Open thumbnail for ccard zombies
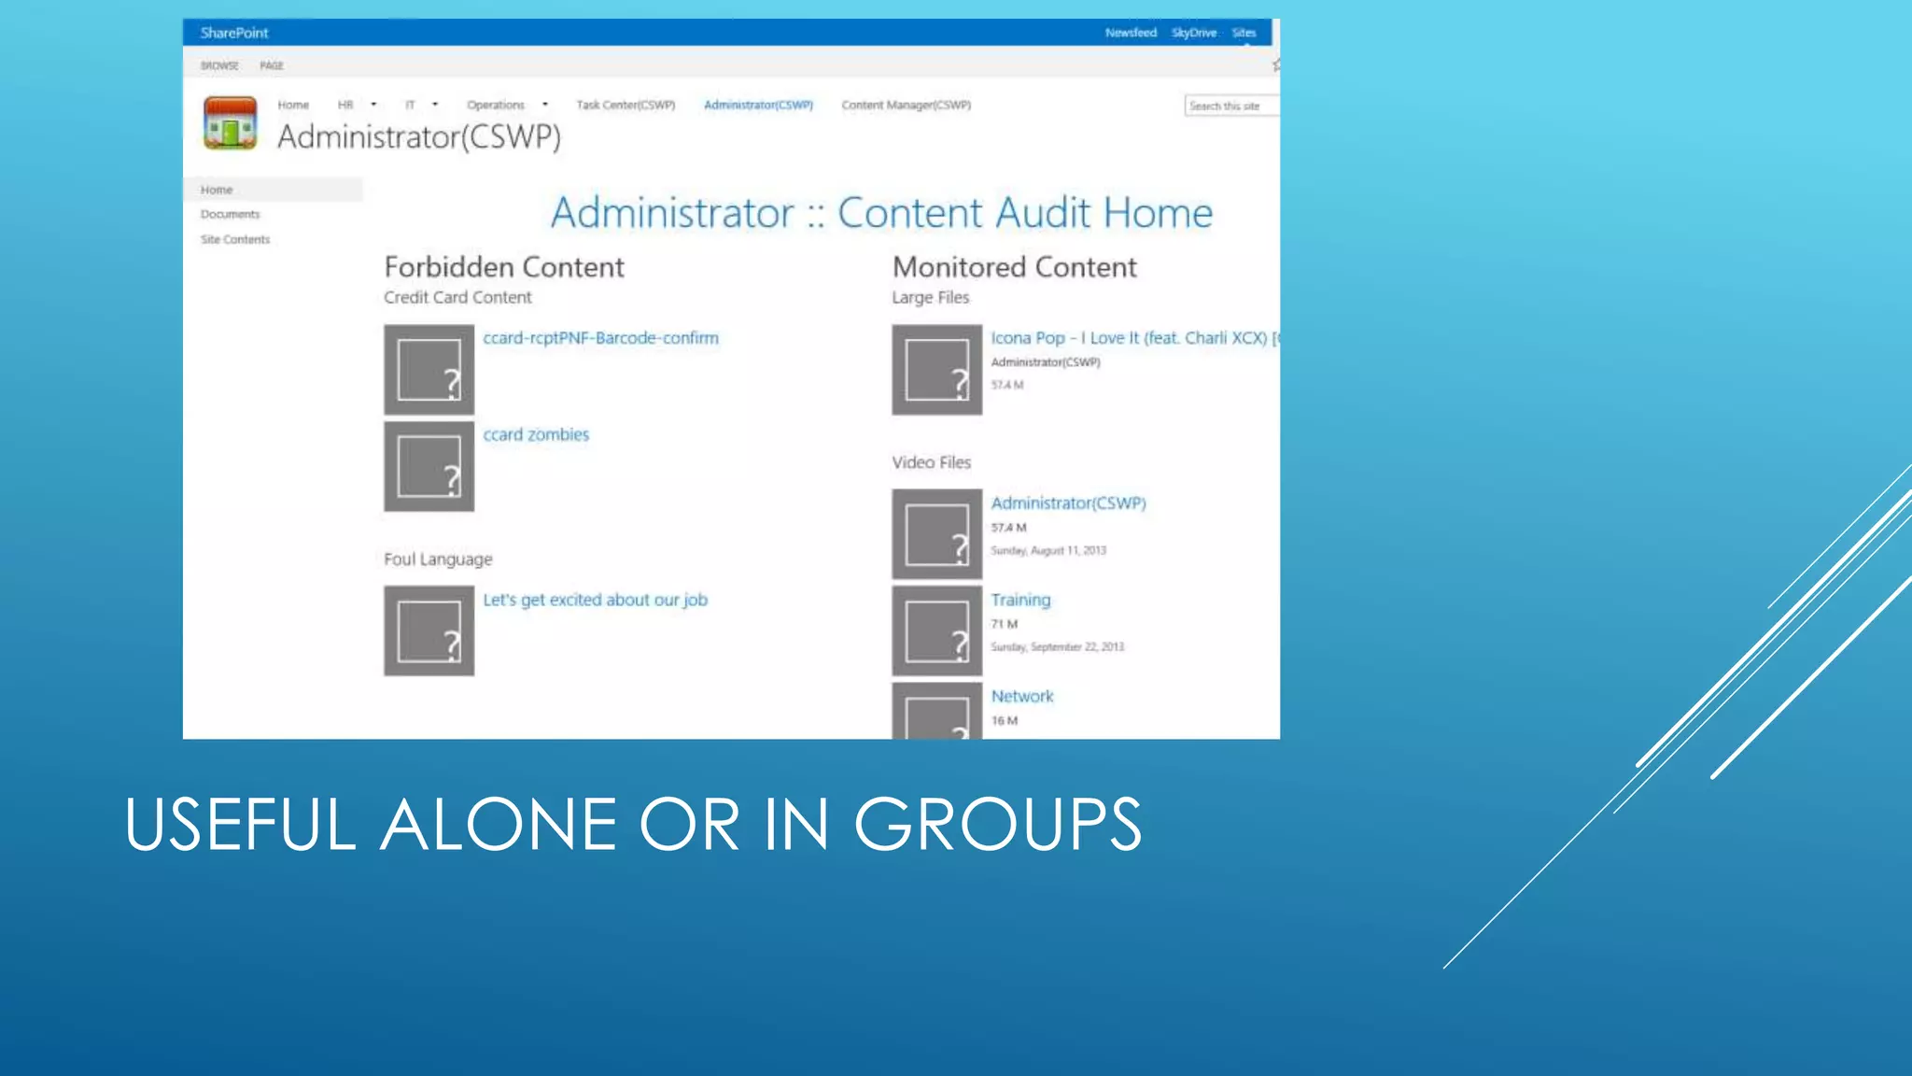The width and height of the screenshot is (1912, 1076). point(429,466)
